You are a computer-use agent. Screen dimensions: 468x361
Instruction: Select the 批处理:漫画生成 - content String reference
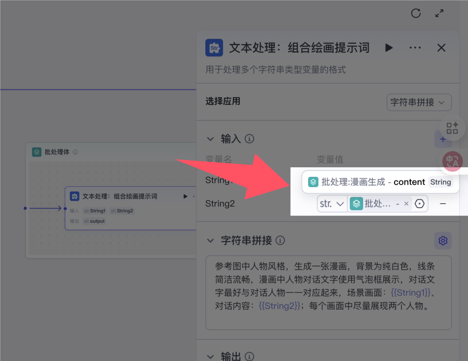coord(380,182)
